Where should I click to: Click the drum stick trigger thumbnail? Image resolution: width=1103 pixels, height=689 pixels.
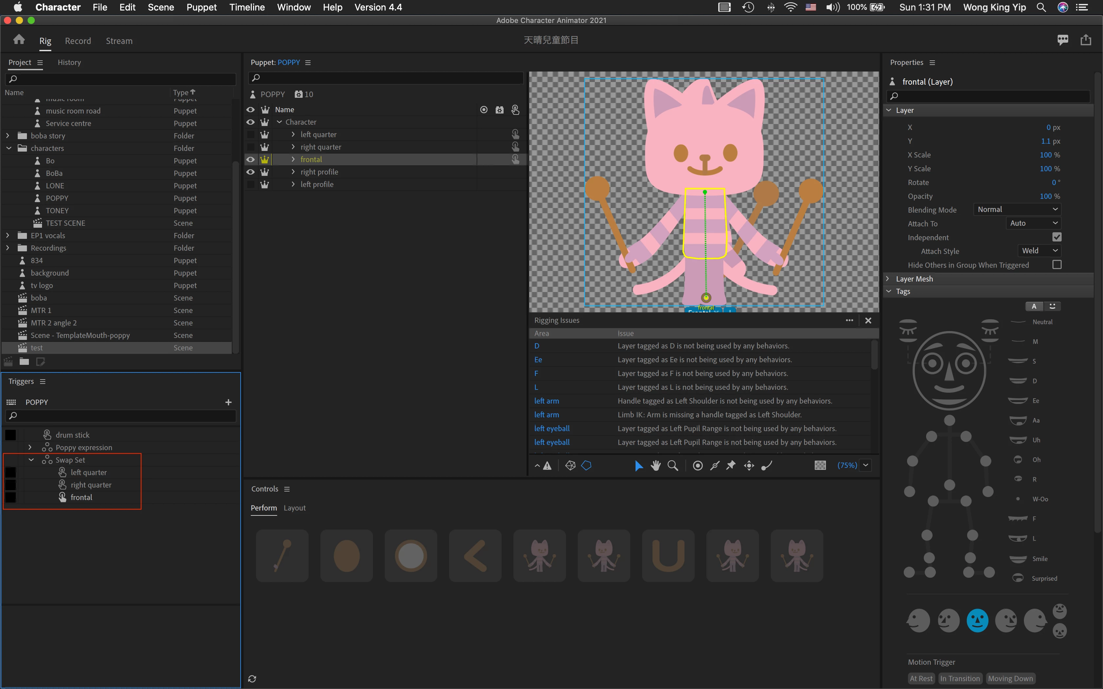click(282, 555)
